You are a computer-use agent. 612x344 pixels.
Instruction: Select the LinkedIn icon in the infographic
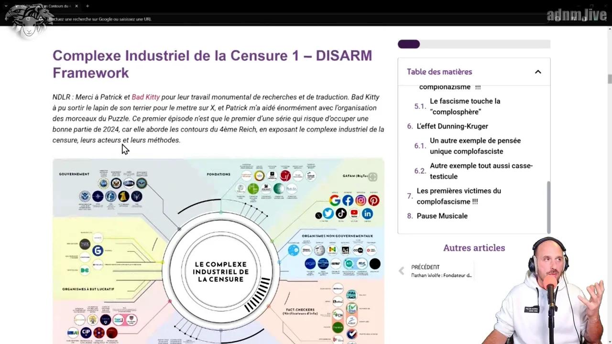[x=367, y=214]
